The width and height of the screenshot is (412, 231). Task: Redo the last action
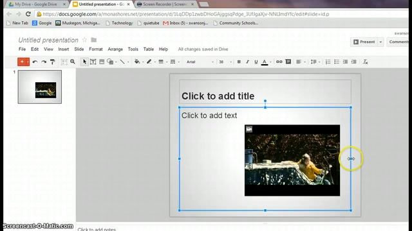click(44, 62)
